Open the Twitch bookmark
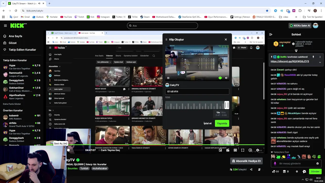 (79, 17)
